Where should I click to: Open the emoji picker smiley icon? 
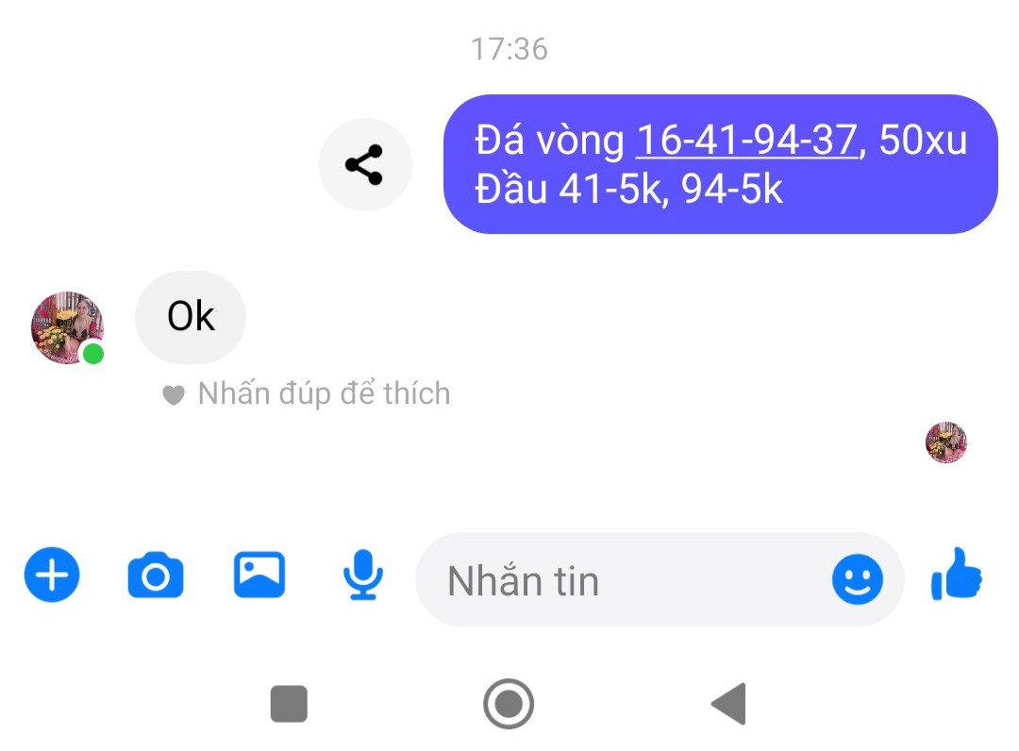[857, 579]
